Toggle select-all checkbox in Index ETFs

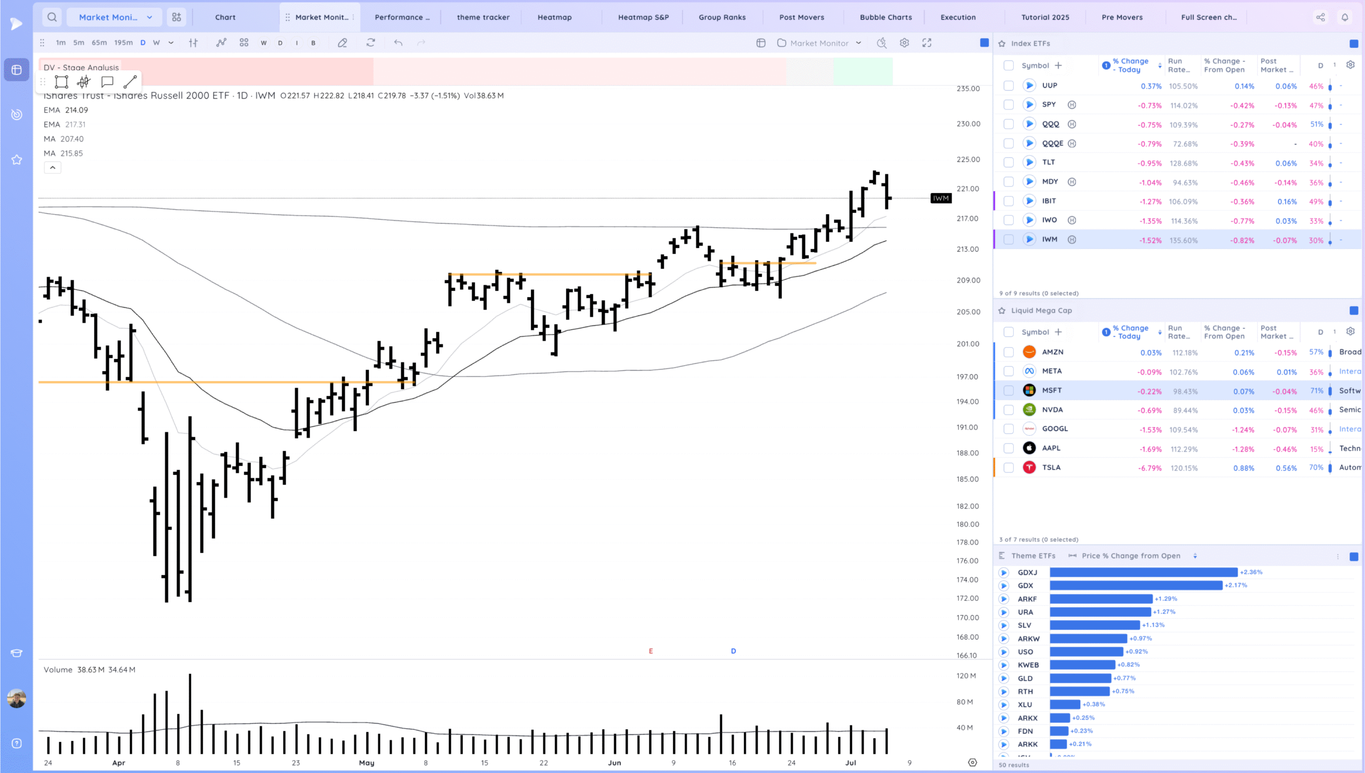(1008, 66)
